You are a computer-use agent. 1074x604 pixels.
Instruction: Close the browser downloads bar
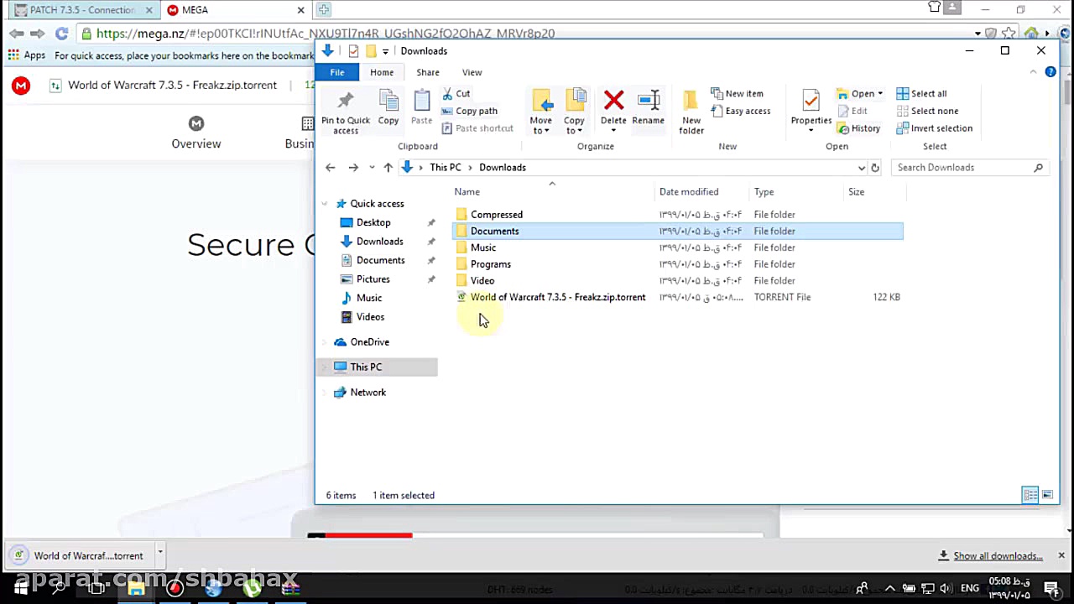(1061, 555)
